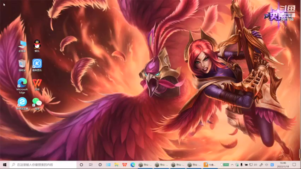301x169 pixels.
Task: Launch Edge browser from the taskbar
Action: click(133, 164)
